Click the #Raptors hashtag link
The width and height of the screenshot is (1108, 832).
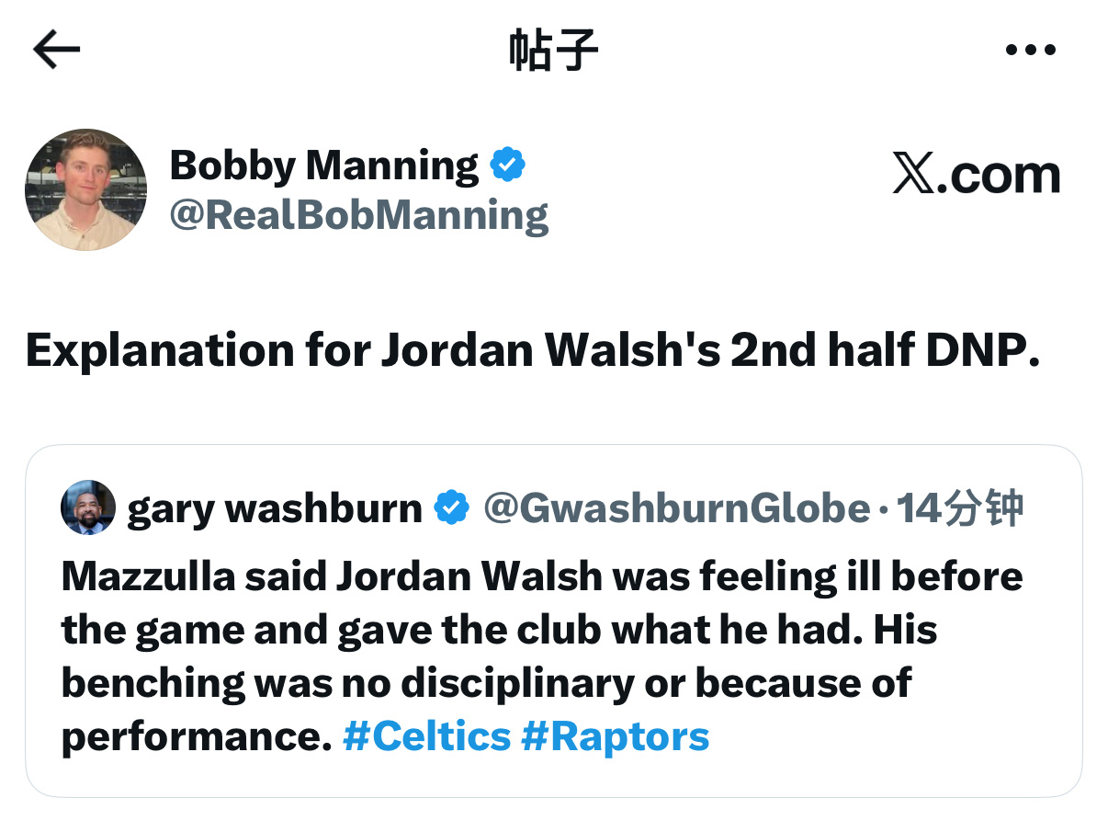(616, 735)
